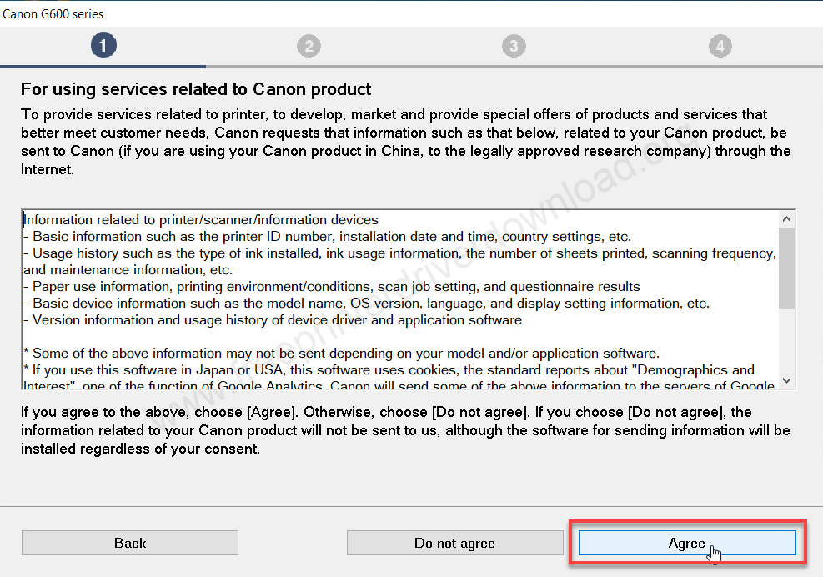Go back with the Back button
Viewport: 823px width, 577px height.
click(x=129, y=543)
